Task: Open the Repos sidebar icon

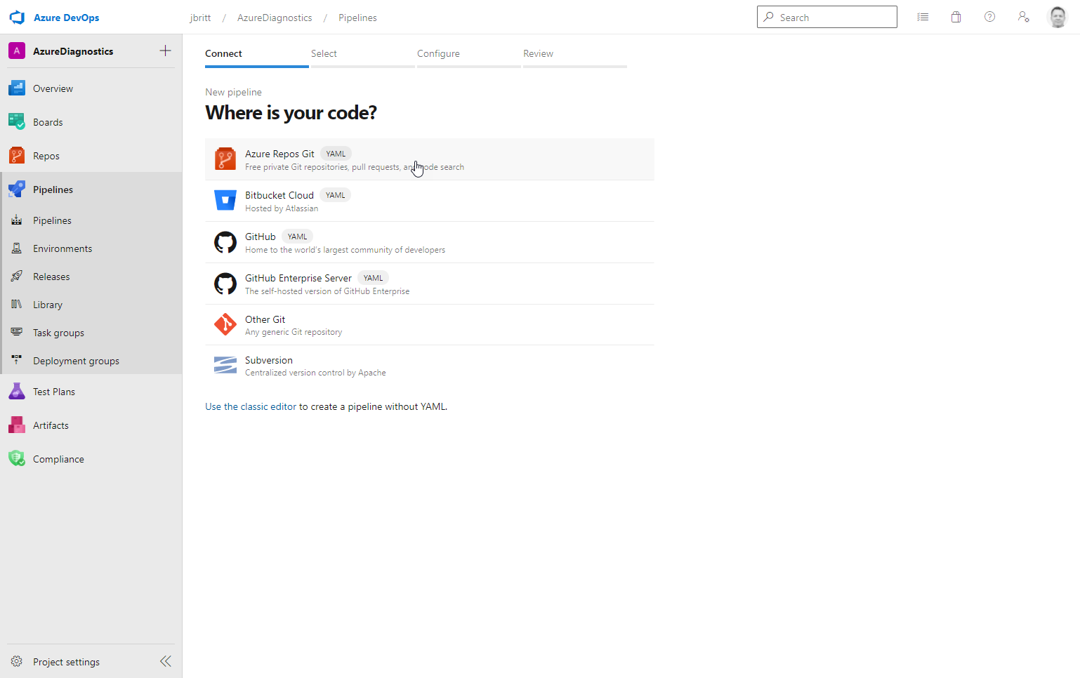Action: tap(17, 156)
